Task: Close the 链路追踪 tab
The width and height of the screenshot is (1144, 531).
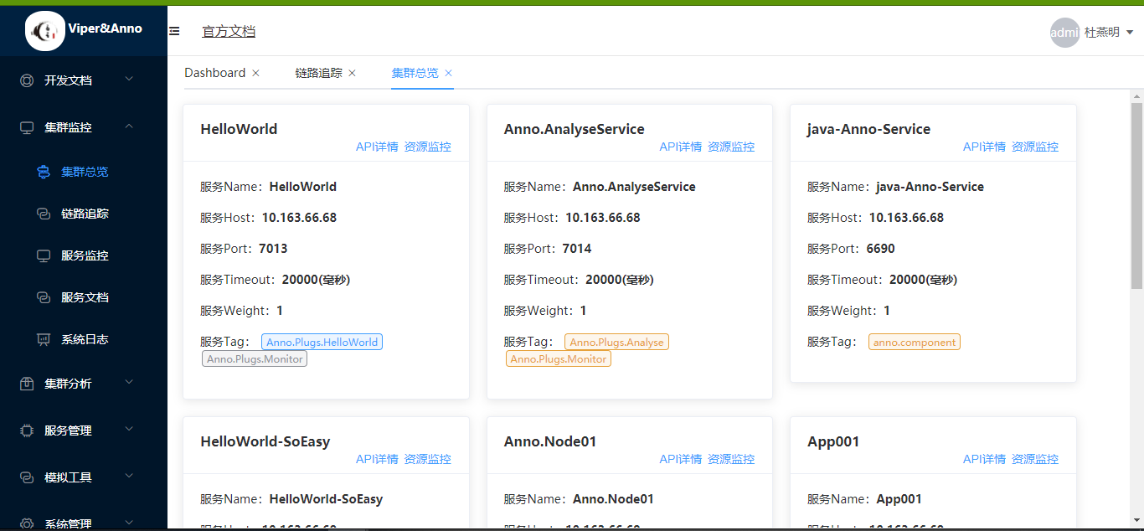Action: click(x=353, y=74)
